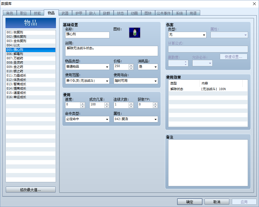Confirm with the 确定 button

click(189, 202)
